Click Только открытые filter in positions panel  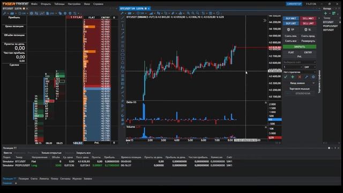pyautogui.click(x=51, y=153)
